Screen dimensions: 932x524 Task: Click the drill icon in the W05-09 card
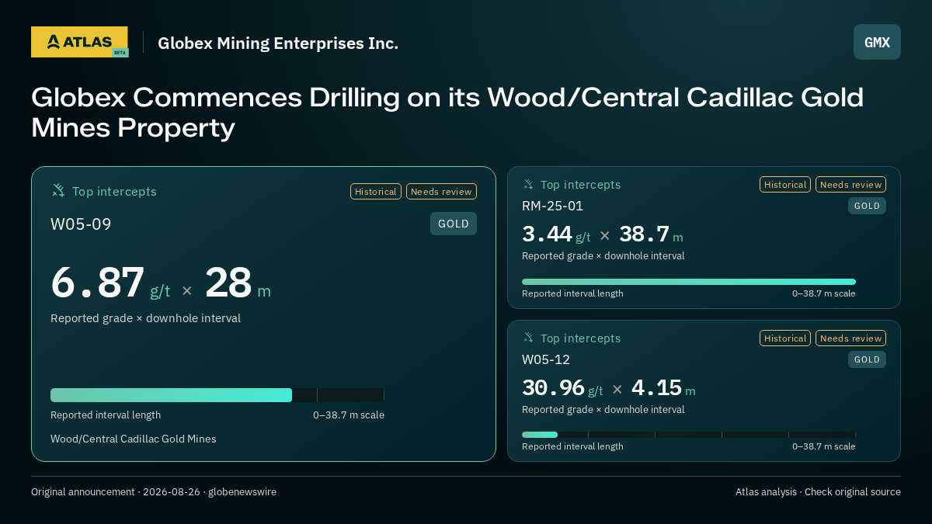58,190
